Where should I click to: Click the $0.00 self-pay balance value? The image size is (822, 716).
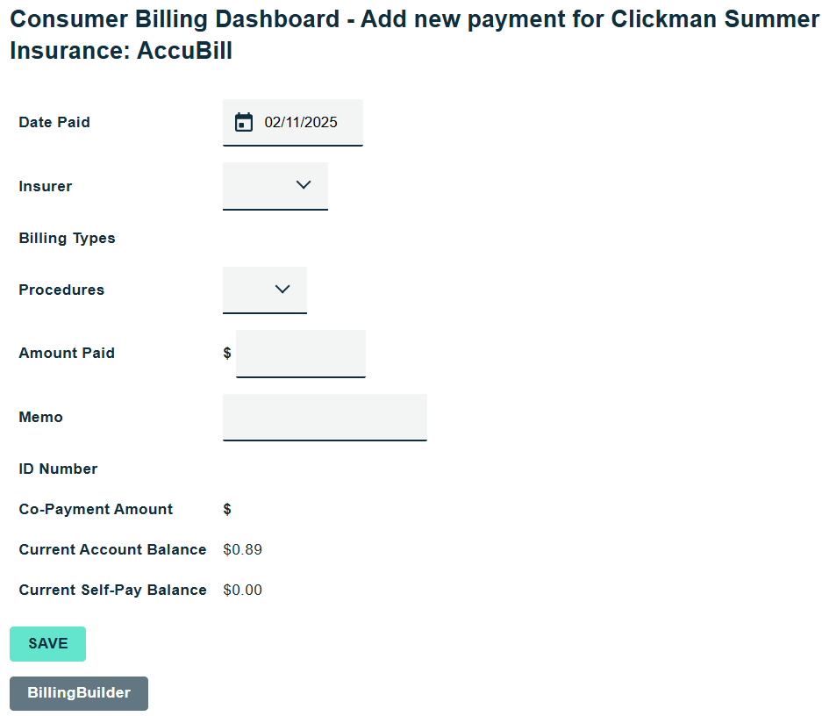pyautogui.click(x=243, y=591)
